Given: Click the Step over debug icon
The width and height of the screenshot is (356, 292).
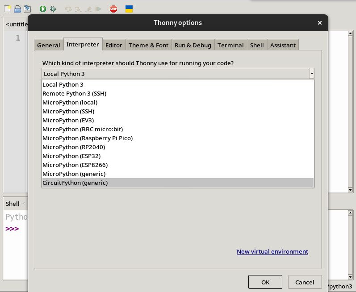Looking at the screenshot, I should [x=68, y=9].
